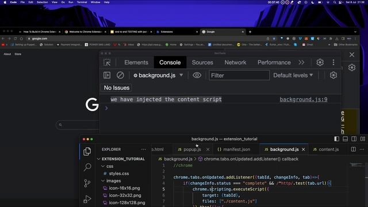The image size is (368, 207).
Task: Close the popup.js editor tab
Action: [208, 149]
